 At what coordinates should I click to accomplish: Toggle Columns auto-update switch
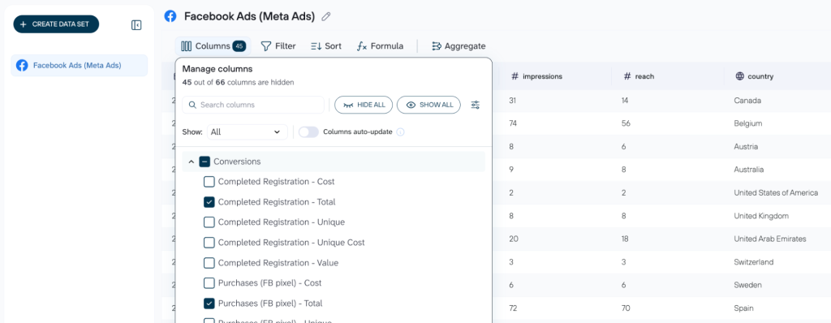click(308, 132)
